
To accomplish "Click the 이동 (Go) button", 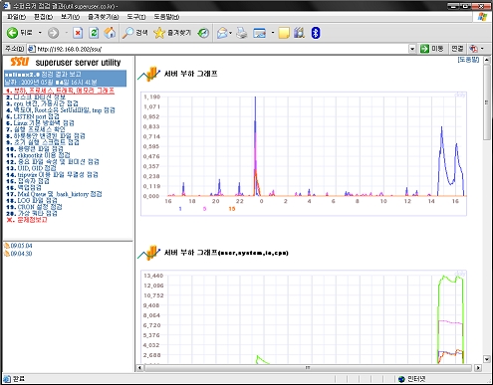I will coord(432,49).
